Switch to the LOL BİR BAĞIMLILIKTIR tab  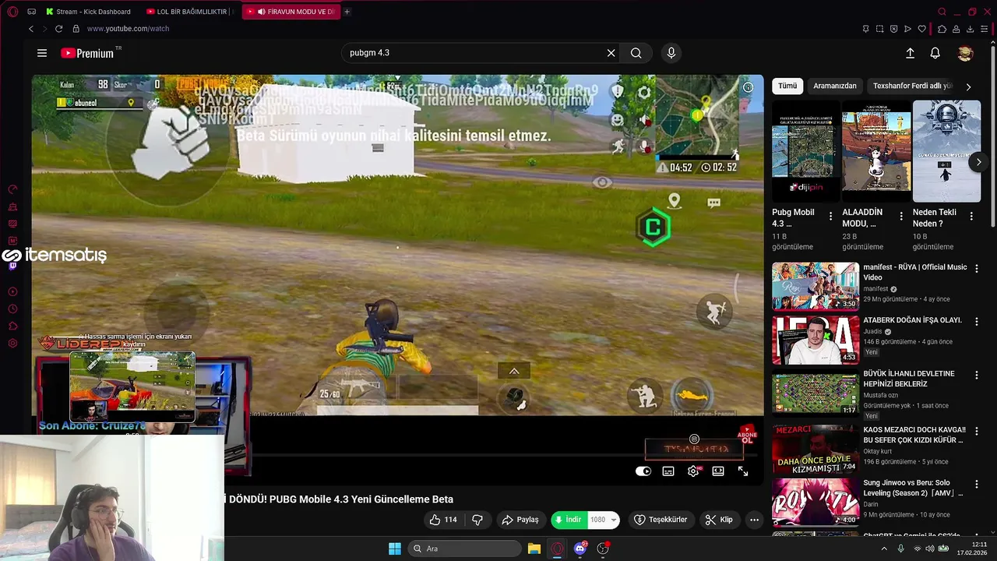191,12
